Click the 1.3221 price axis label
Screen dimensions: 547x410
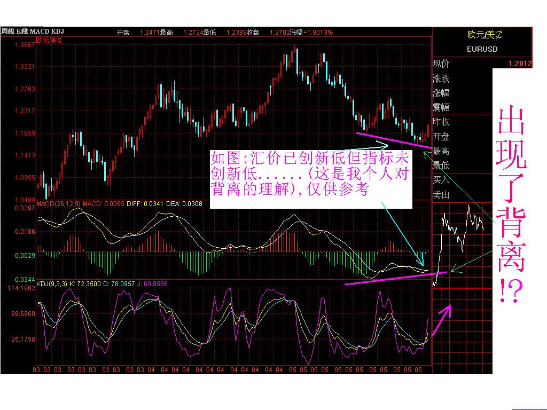click(25, 67)
